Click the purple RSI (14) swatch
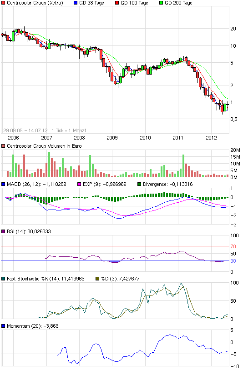The height and width of the screenshot is (370, 248). (3, 231)
